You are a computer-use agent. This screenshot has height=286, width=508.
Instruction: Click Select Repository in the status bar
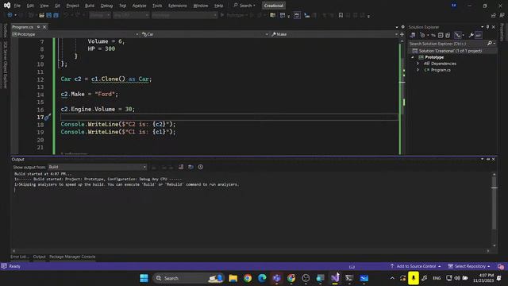pyautogui.click(x=469, y=267)
